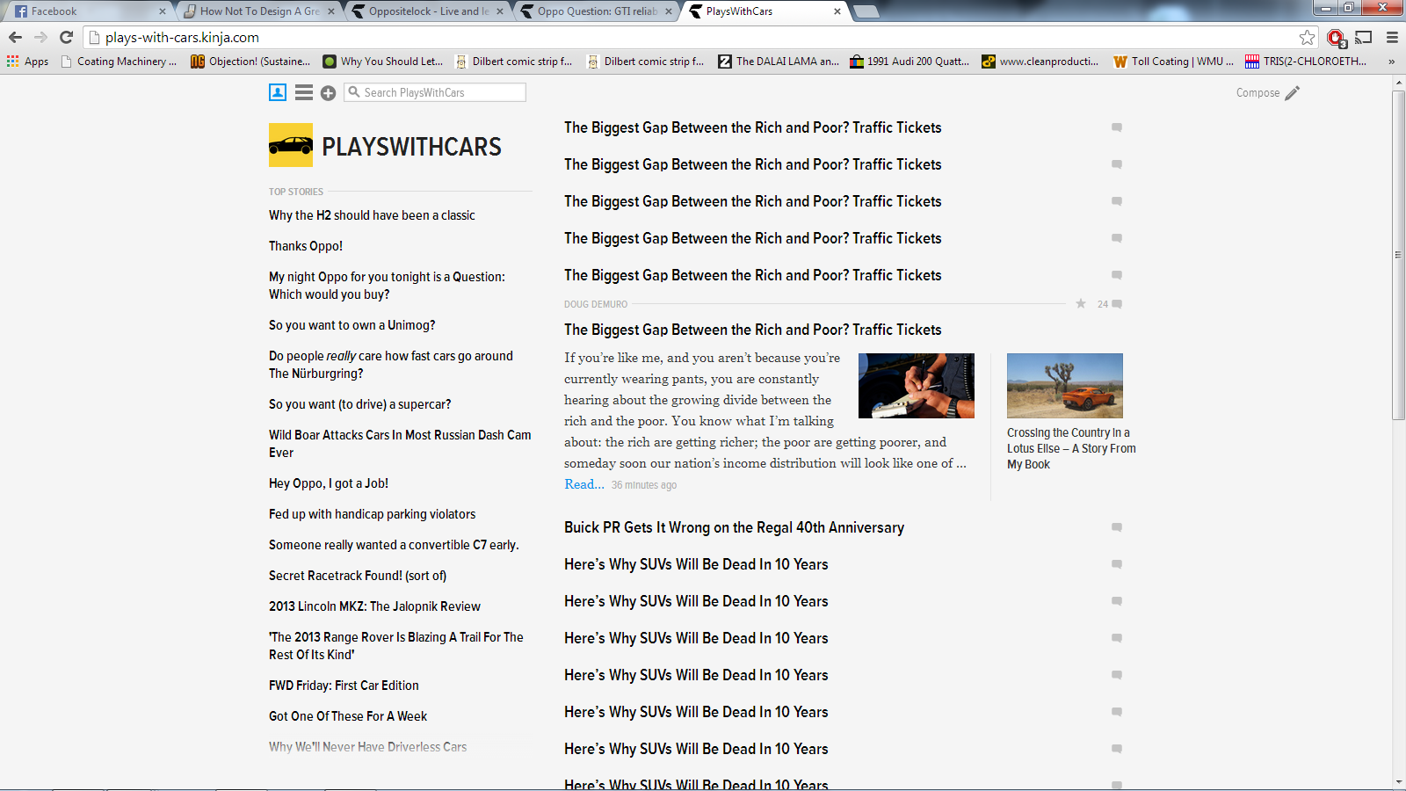Click the browser forward arrow
The width and height of the screenshot is (1406, 791).
[x=40, y=37]
